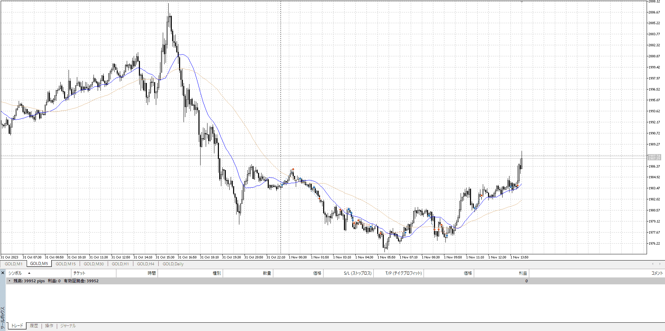Screen dimensions: 665x331
Task: Click the chart shift triangle marker
Action: (x=522, y=2)
